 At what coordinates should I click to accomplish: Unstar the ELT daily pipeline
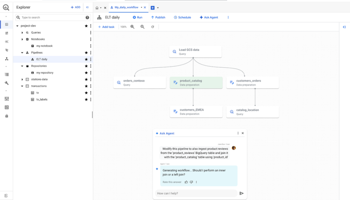[86, 59]
